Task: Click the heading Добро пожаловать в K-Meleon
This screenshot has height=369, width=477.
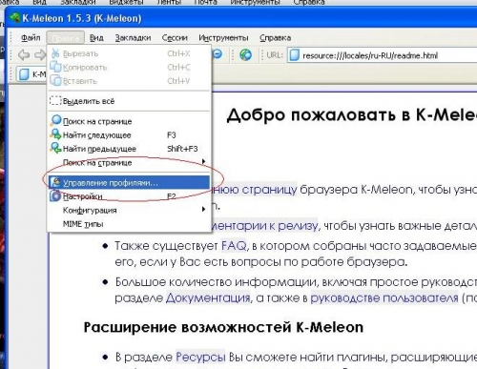Action: [x=351, y=115]
